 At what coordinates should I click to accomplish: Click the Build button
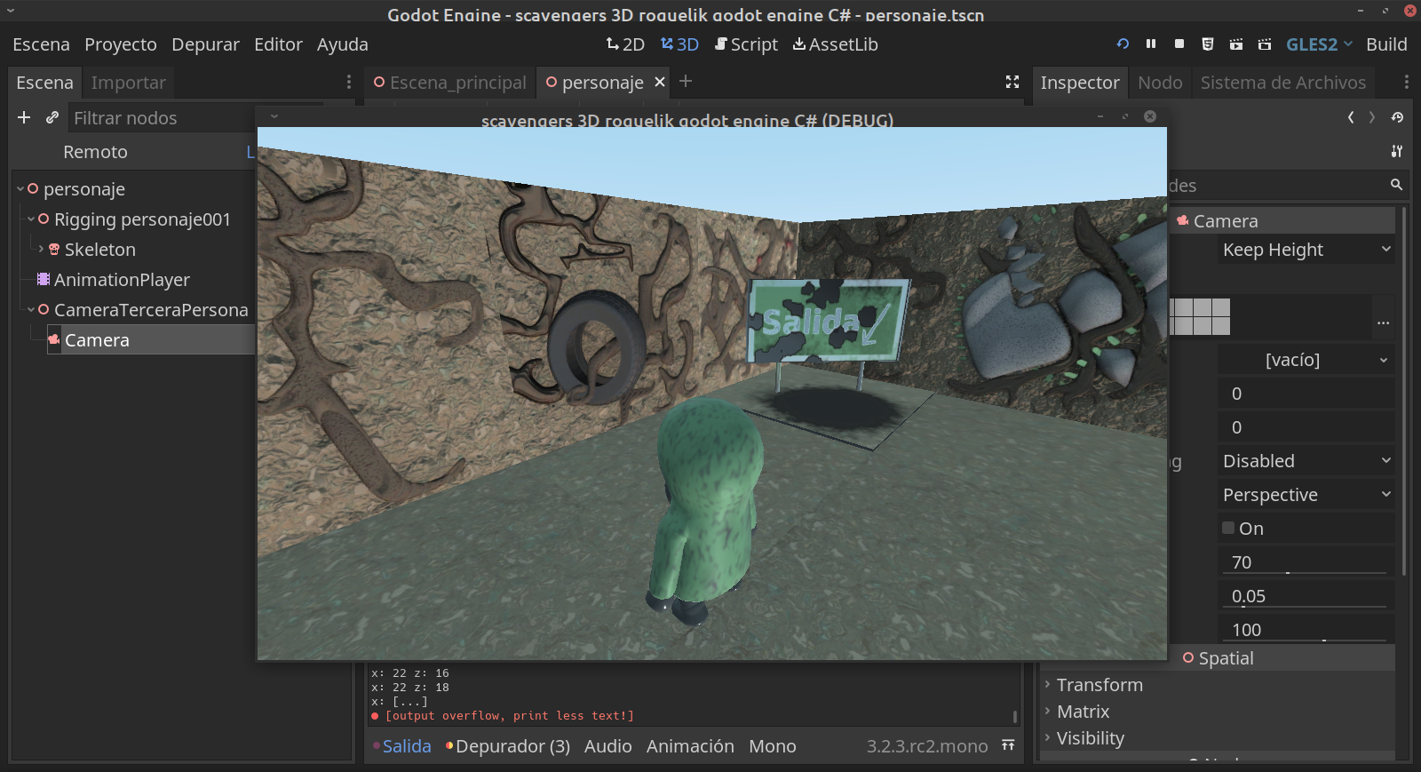[x=1386, y=44]
